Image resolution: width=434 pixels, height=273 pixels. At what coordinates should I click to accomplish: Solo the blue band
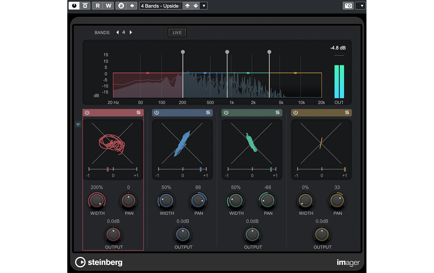tap(208, 113)
